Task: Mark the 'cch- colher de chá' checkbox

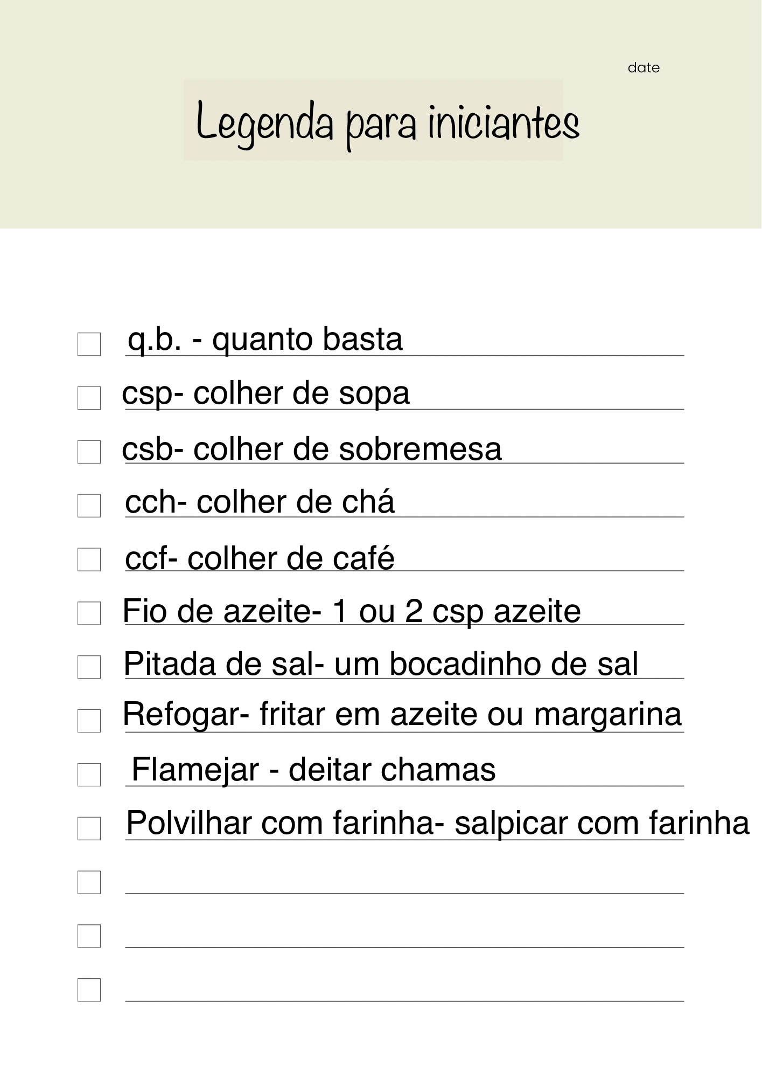Action: [89, 506]
